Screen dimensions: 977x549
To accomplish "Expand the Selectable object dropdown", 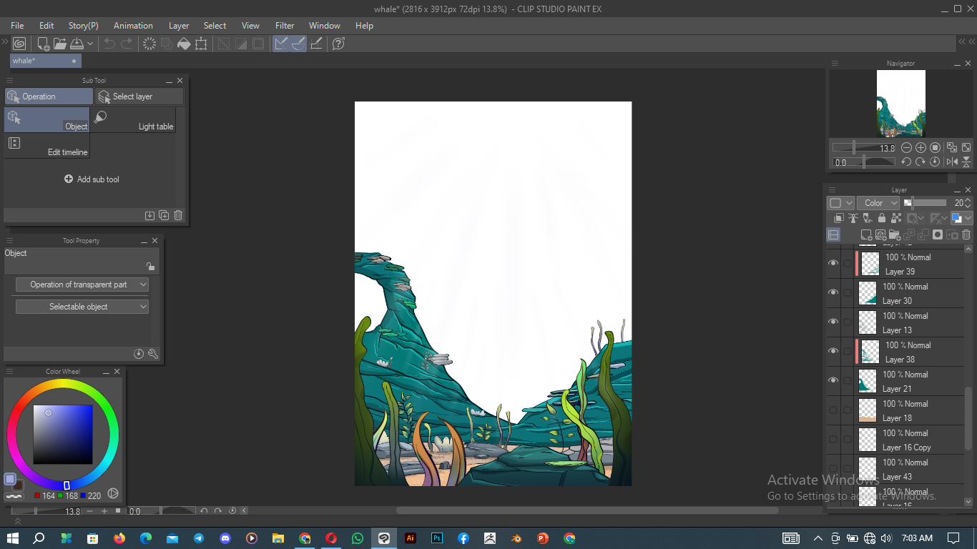I will (x=82, y=307).
